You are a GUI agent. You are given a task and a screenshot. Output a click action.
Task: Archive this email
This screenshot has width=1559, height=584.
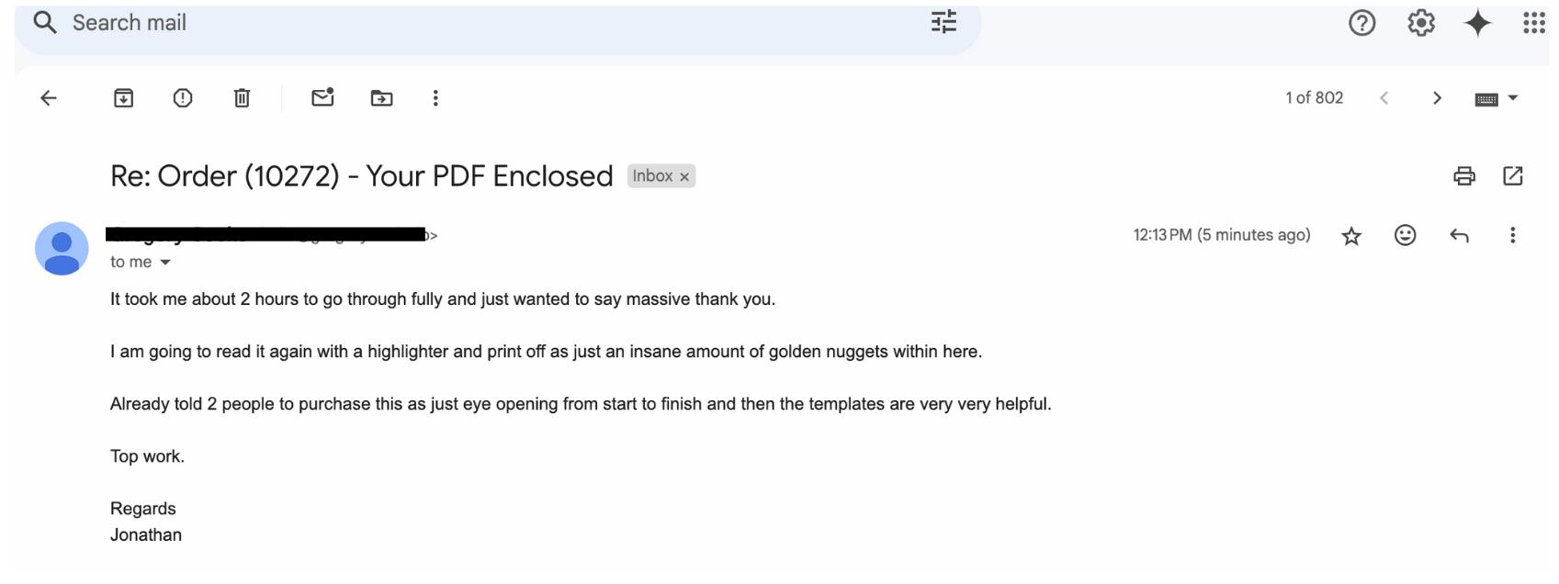tap(123, 98)
